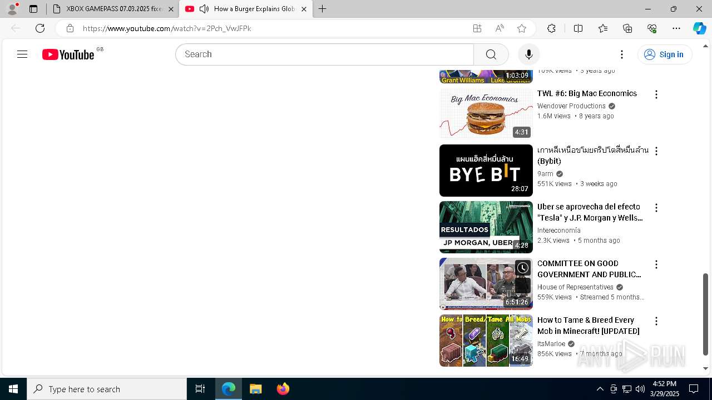The height and width of the screenshot is (400, 712).
Task: Open the Extensions menu
Action: click(x=551, y=28)
